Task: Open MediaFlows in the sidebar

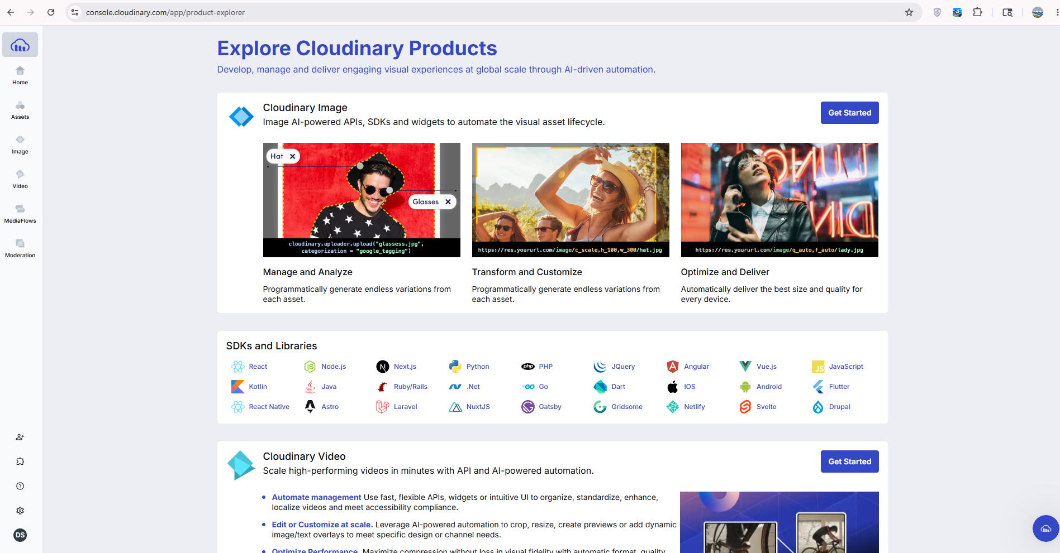Action: pyautogui.click(x=20, y=214)
